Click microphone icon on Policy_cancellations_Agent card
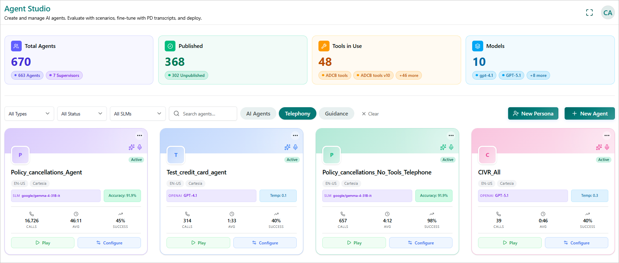The image size is (619, 263). coord(140,147)
